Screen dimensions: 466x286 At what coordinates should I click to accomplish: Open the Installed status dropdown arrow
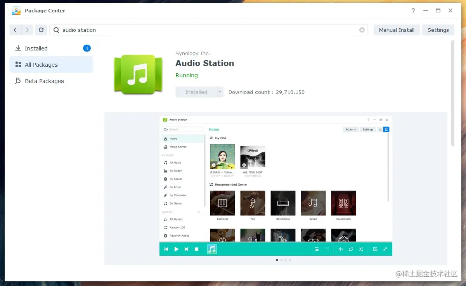tap(219, 92)
